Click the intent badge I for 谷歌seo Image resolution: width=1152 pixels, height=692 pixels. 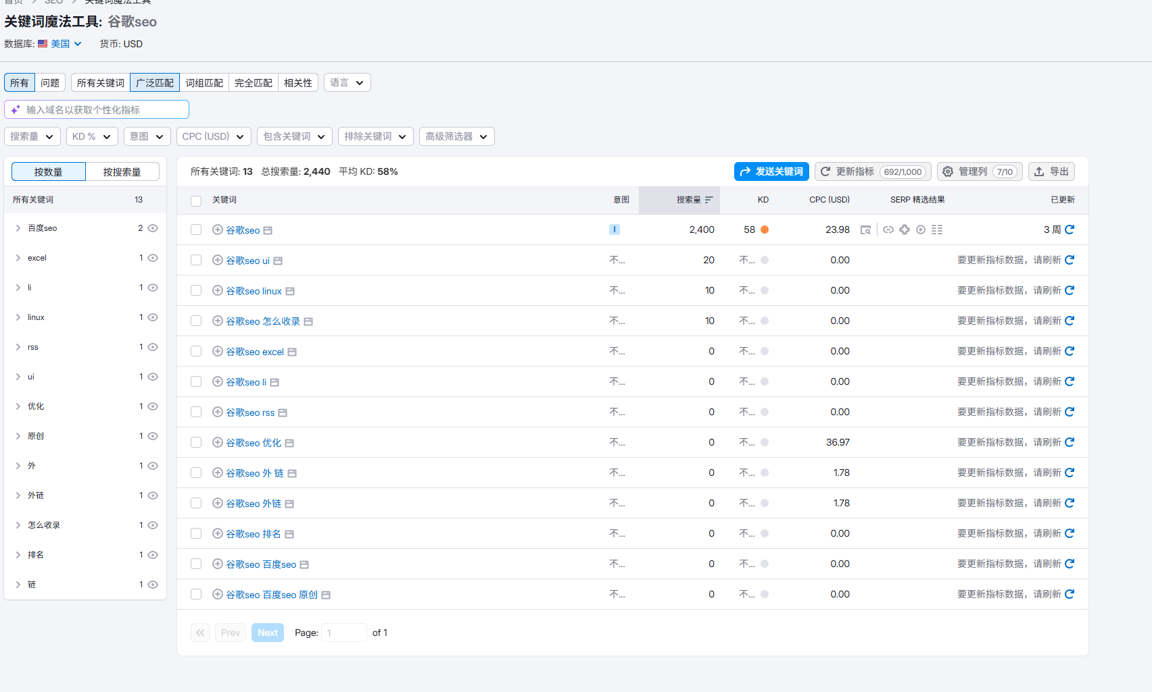coord(615,230)
